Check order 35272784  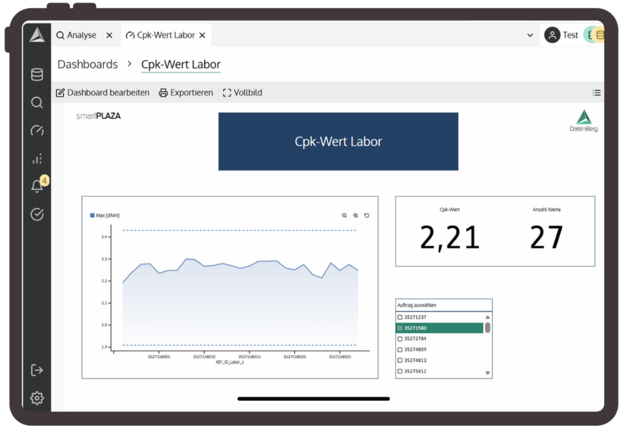pos(400,339)
